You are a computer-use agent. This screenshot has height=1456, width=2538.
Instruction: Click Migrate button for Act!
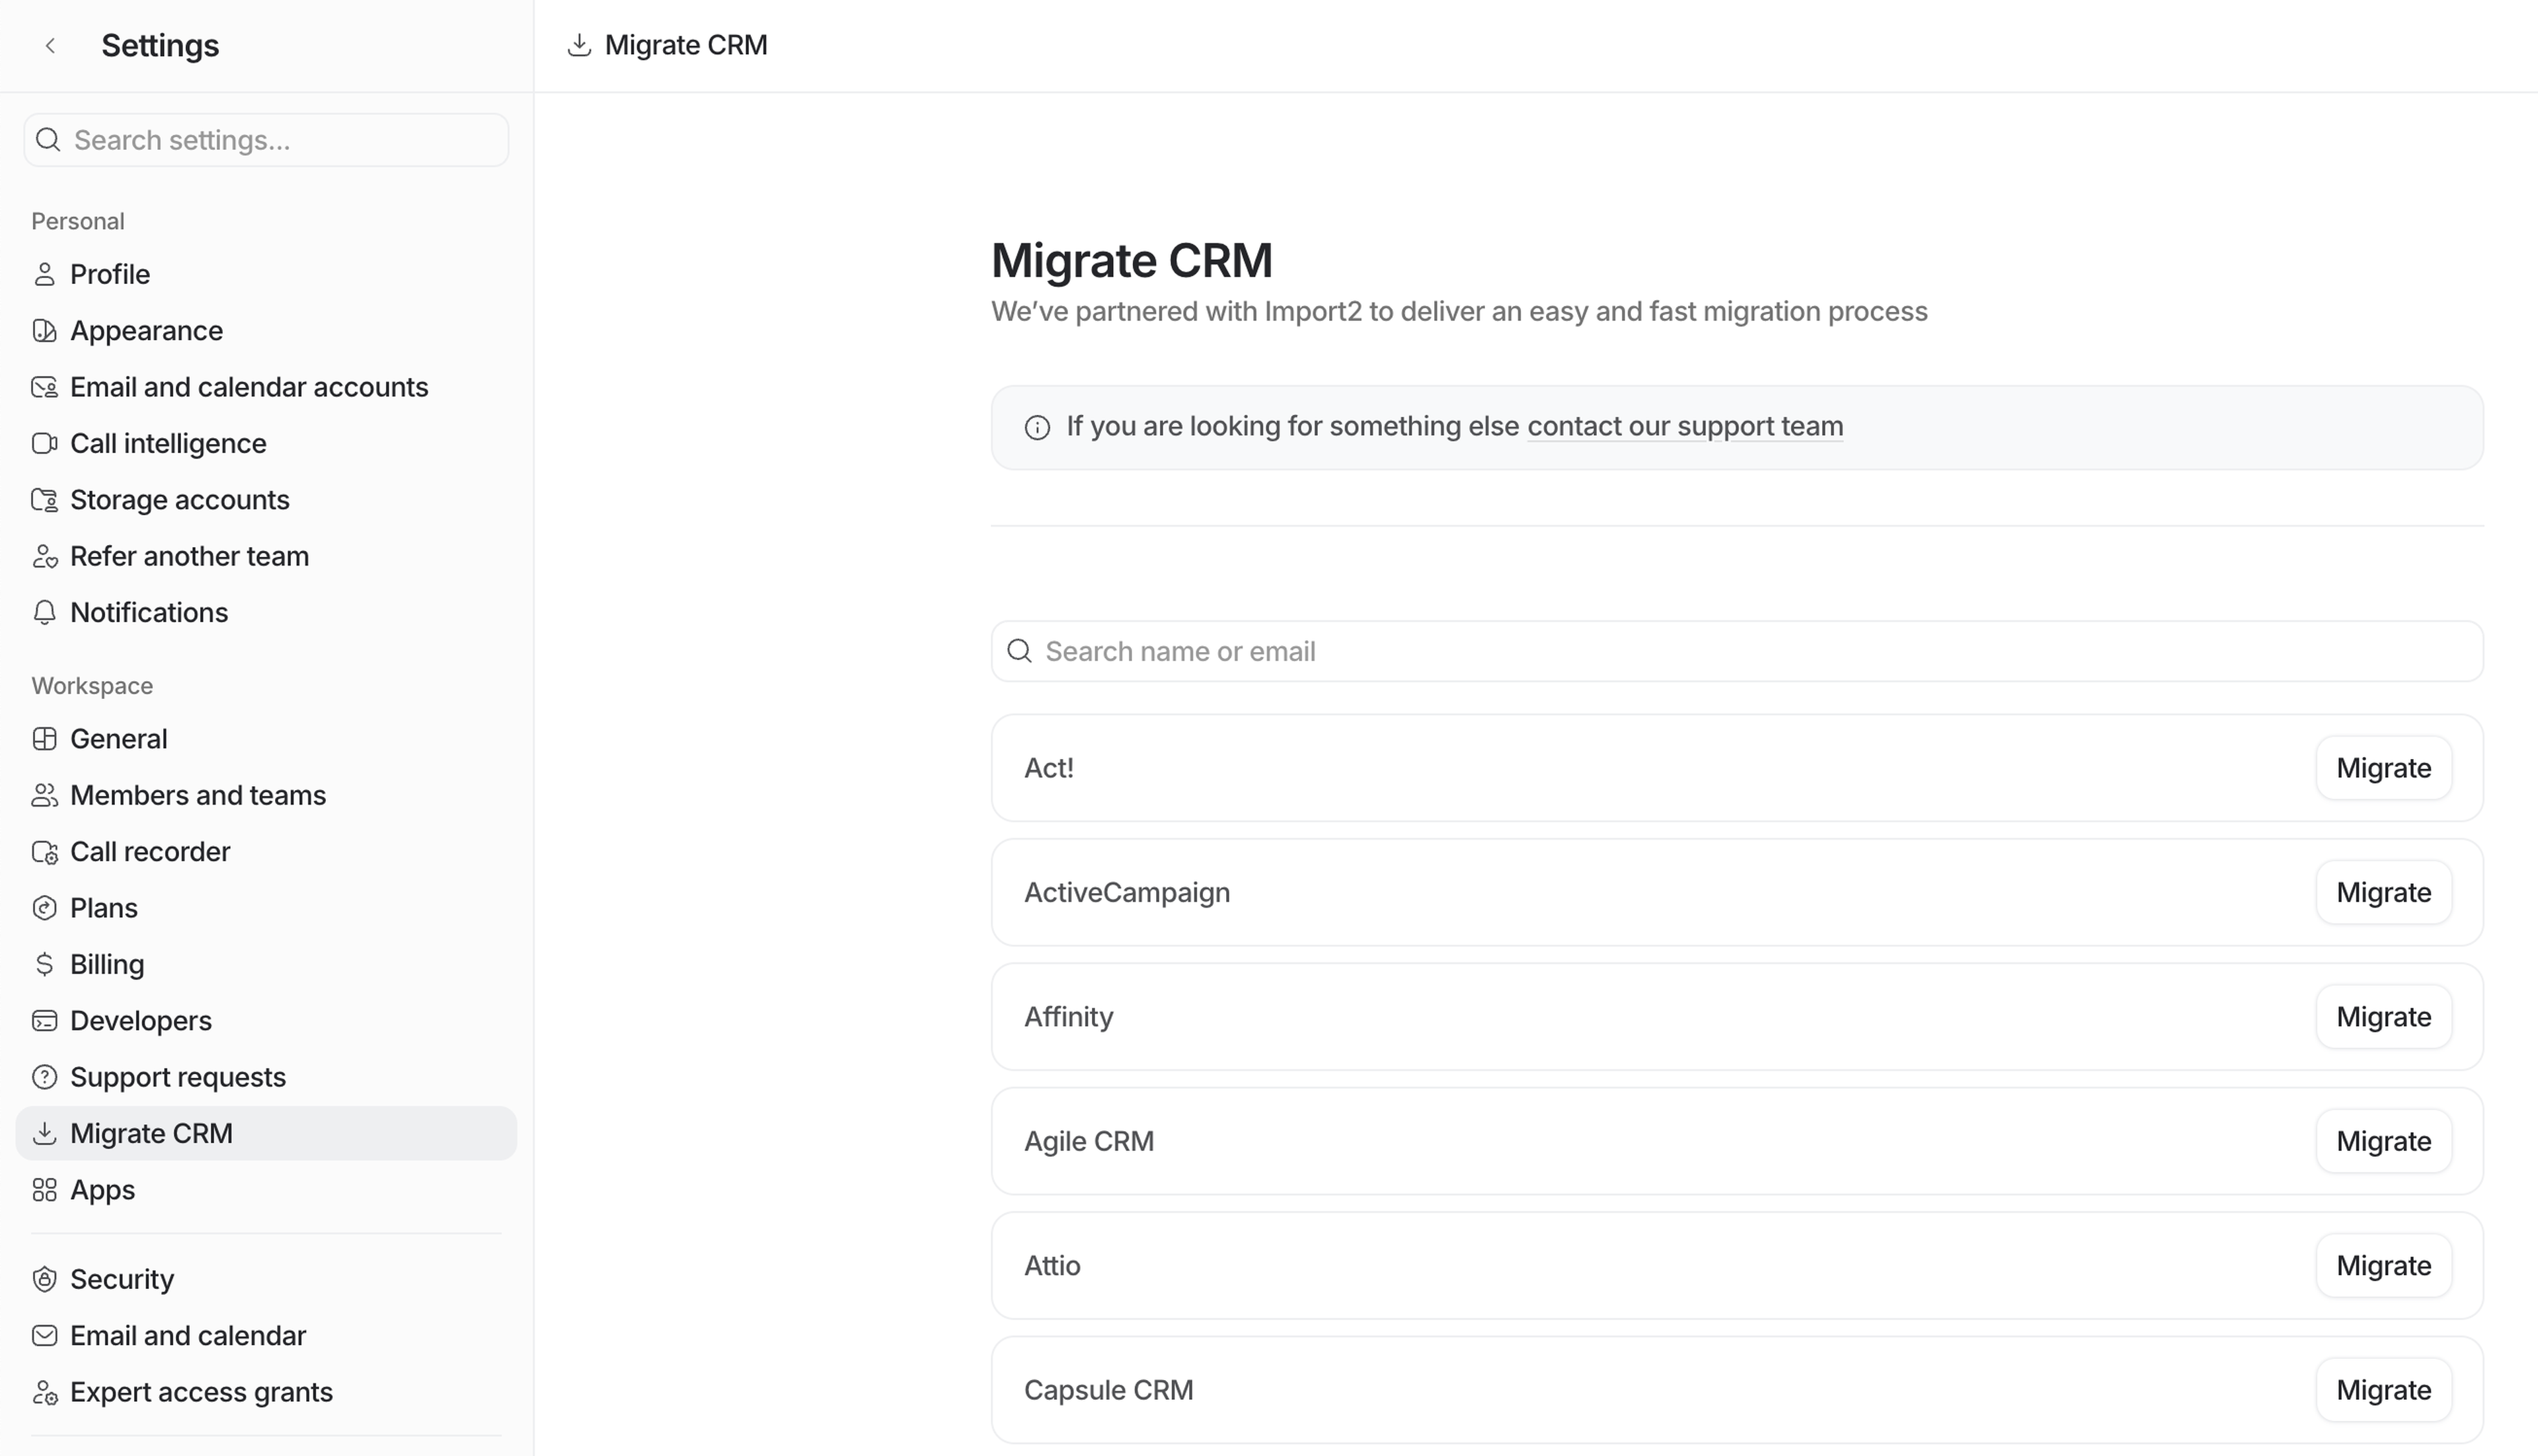2383,768
